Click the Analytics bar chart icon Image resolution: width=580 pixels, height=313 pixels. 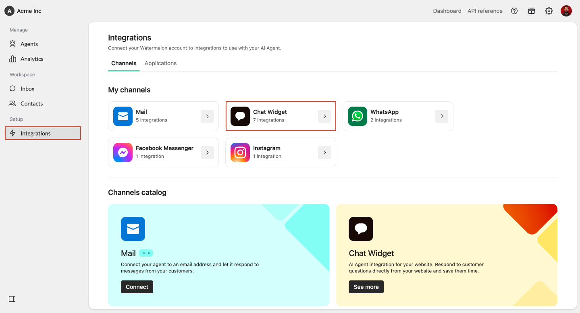[x=12, y=59]
